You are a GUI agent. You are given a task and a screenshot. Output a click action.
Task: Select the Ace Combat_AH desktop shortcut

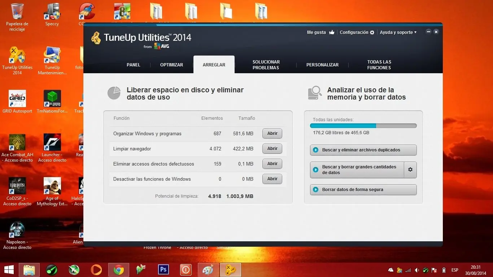pyautogui.click(x=17, y=148)
